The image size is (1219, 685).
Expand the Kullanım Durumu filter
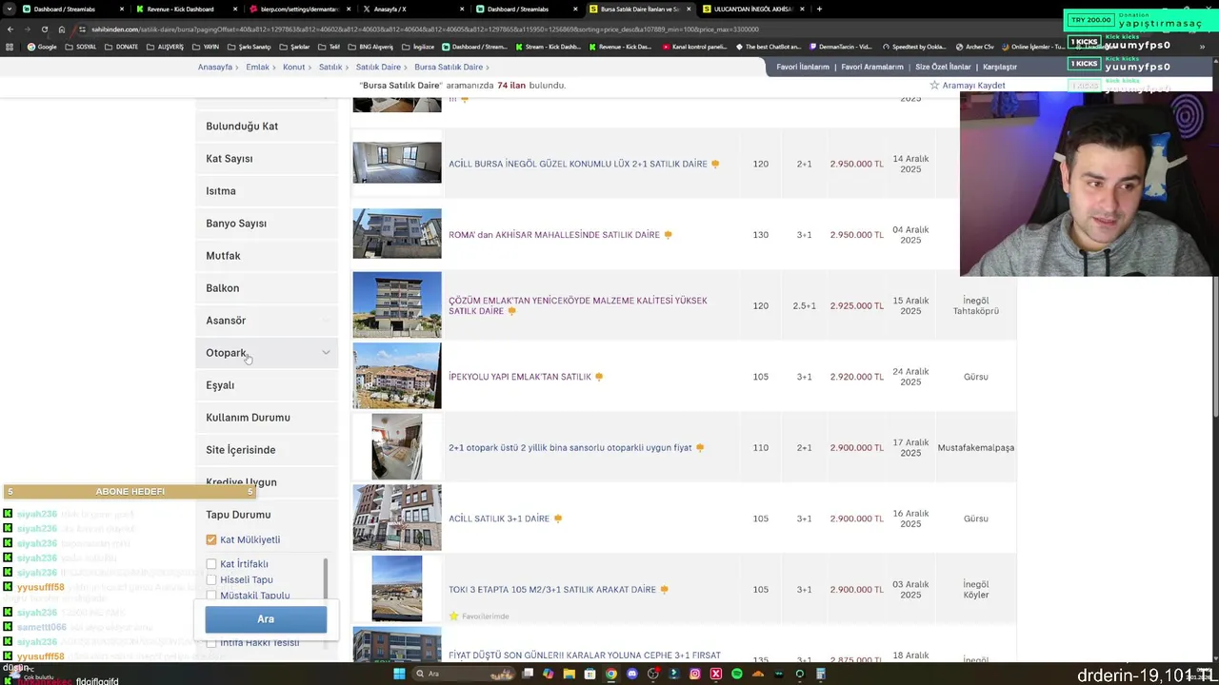(x=267, y=418)
